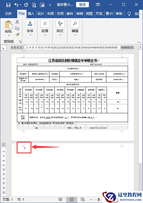Switch to the 设计 tab
The height and width of the screenshot is (203, 143).
coord(41,13)
